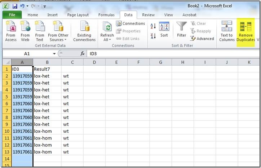Click the Save icon in quick access toolbar

[15, 6]
